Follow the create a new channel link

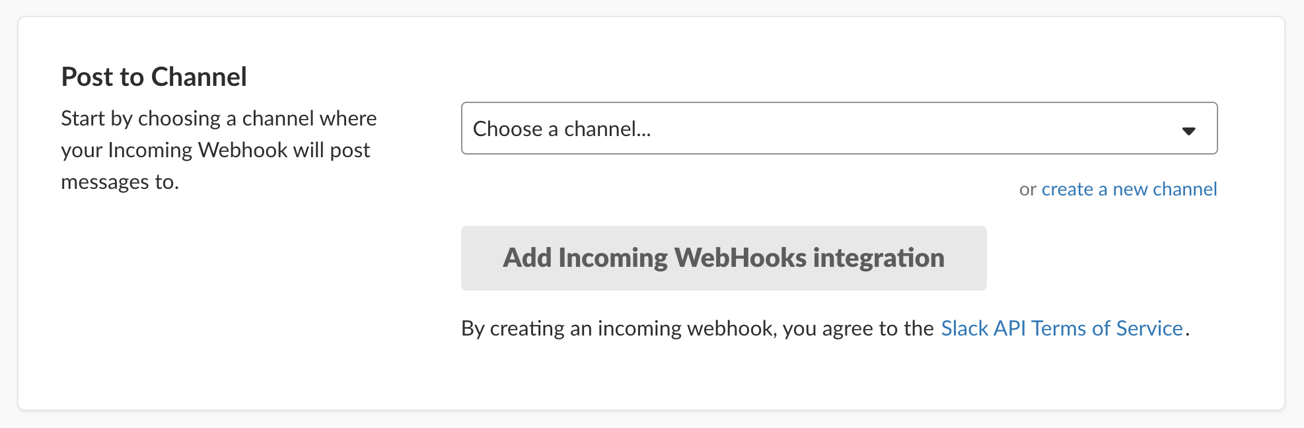[x=1129, y=190]
